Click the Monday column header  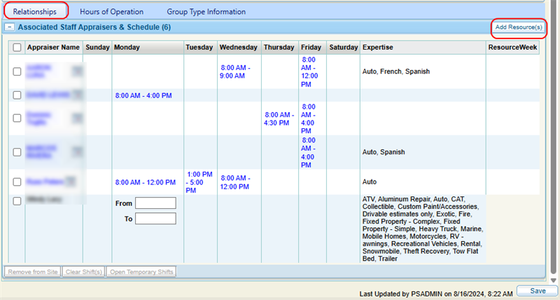(x=148, y=47)
